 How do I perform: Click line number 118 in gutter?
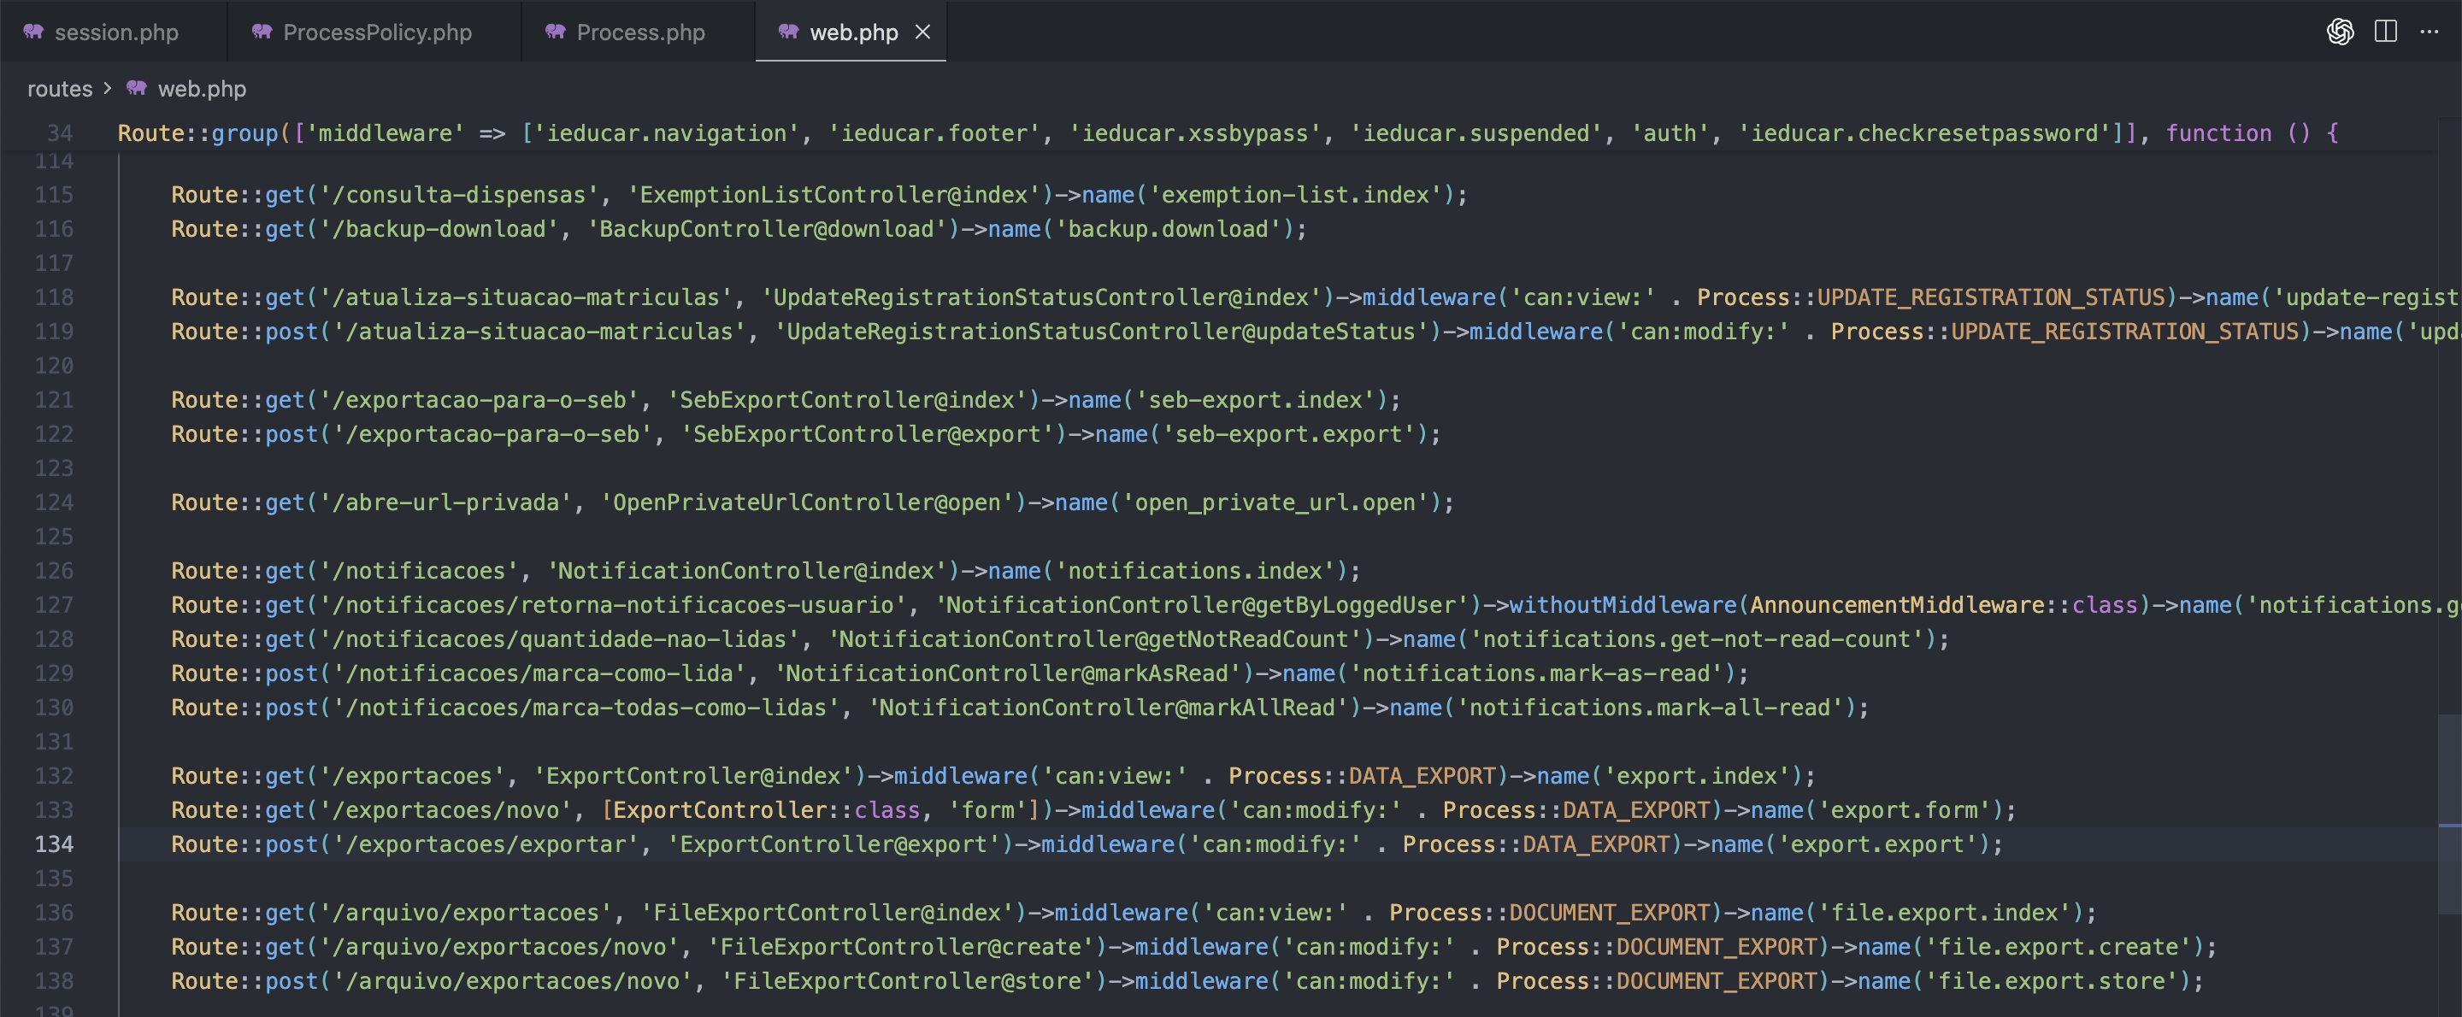[55, 297]
